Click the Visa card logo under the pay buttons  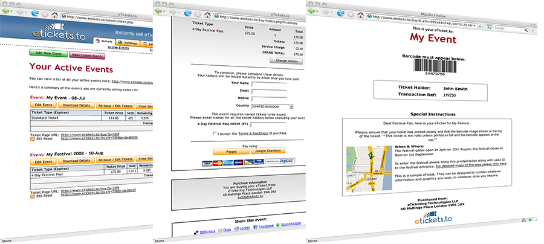[x=207, y=162]
